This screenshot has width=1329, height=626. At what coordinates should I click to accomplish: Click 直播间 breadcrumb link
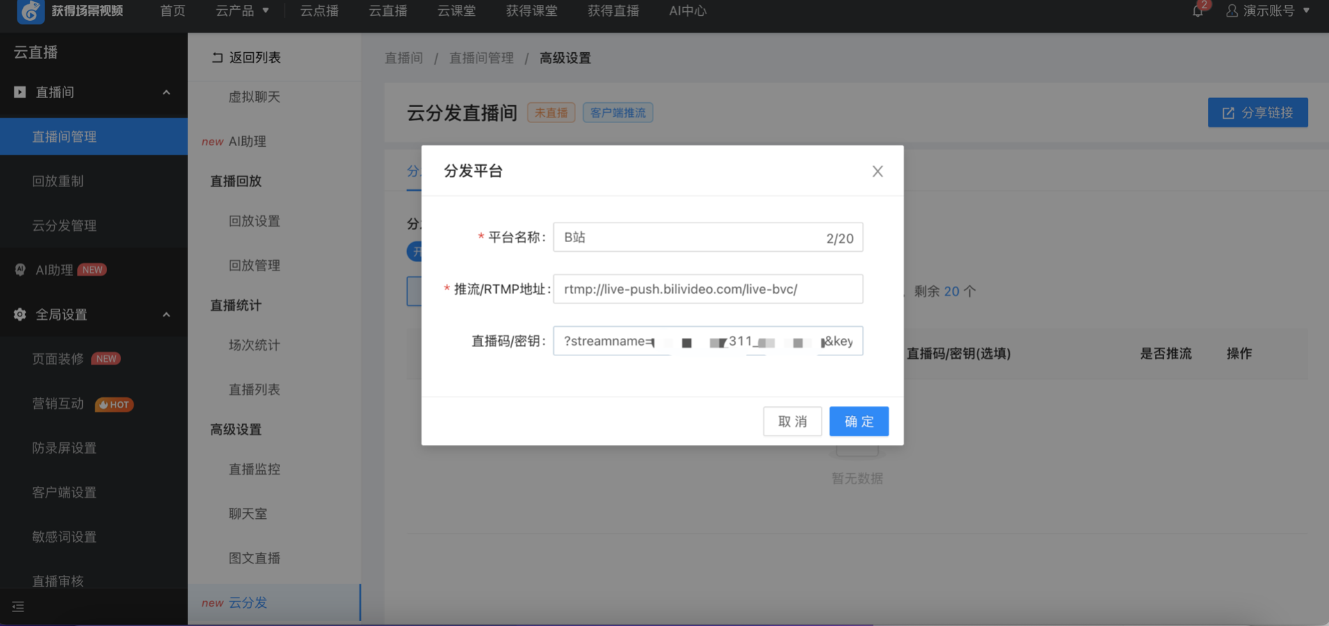click(x=404, y=58)
